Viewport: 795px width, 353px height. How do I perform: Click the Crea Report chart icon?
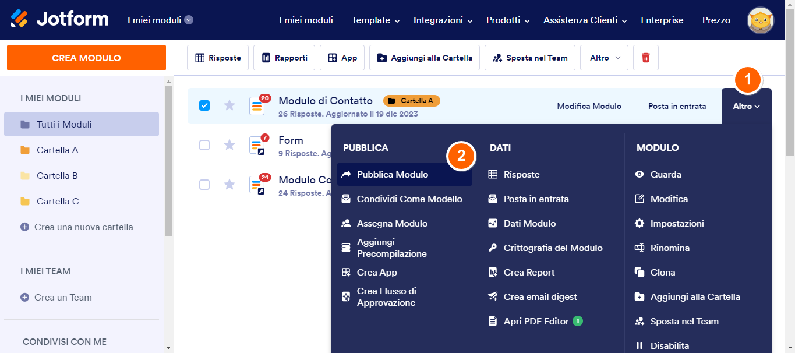(493, 272)
